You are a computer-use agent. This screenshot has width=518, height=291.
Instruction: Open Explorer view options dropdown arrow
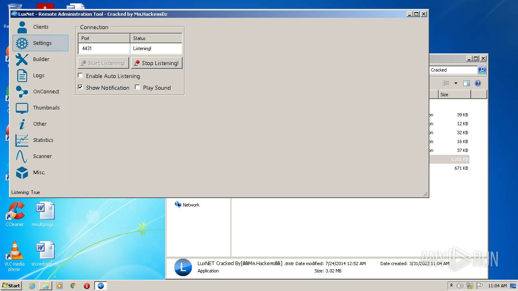pos(456,83)
